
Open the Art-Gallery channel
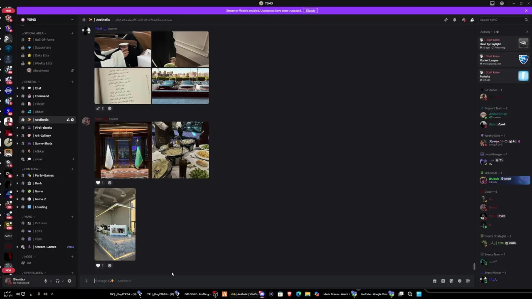(x=47, y=135)
